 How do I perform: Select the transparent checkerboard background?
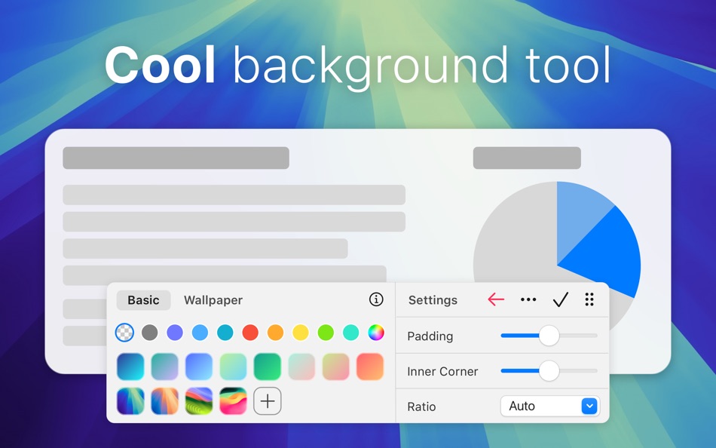tap(124, 333)
